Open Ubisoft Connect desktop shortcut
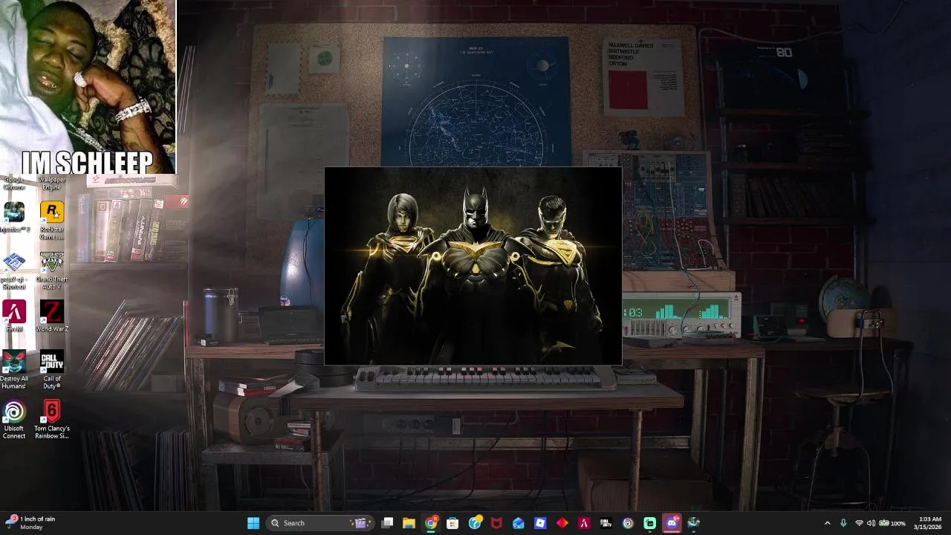The image size is (951, 535). 14,420
